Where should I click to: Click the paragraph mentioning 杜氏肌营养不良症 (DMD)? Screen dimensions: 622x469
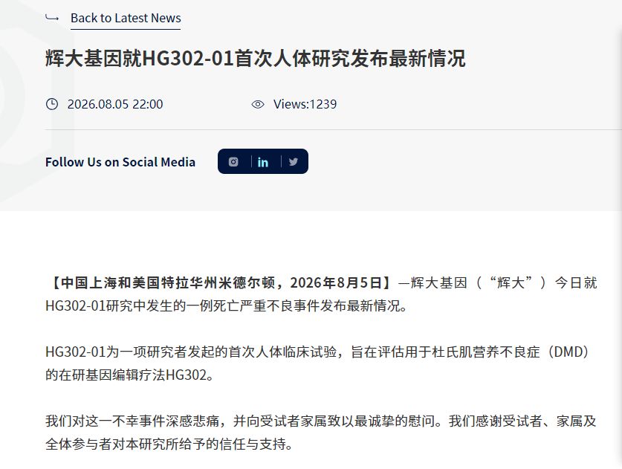(318, 363)
